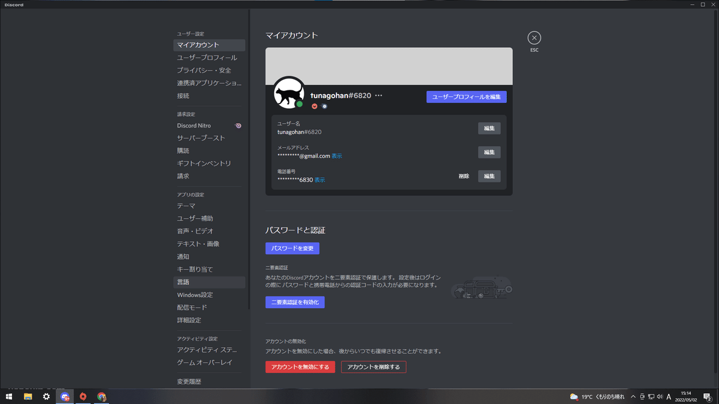
Task: Open テキスト・画像 settings
Action: (x=209, y=244)
